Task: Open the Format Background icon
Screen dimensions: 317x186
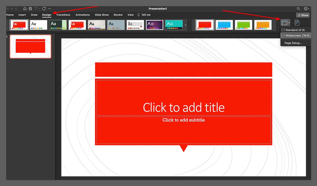Action: 297,23
